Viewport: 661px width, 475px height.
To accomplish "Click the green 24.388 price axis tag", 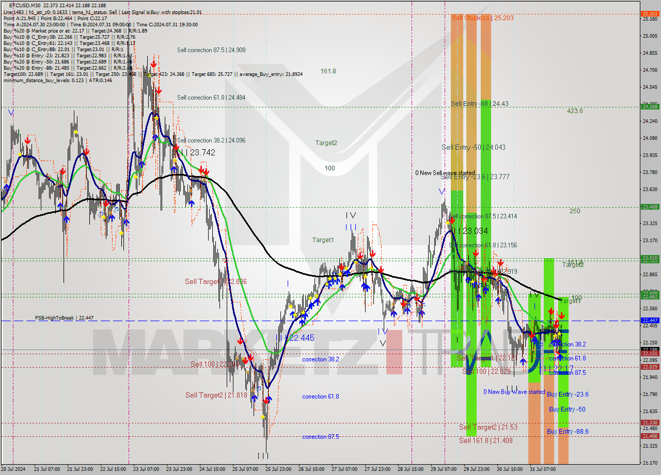I will [649, 106].
